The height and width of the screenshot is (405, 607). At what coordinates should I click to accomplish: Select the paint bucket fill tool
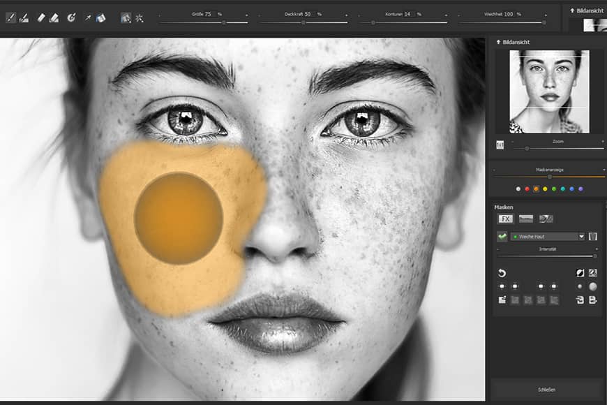click(100, 17)
